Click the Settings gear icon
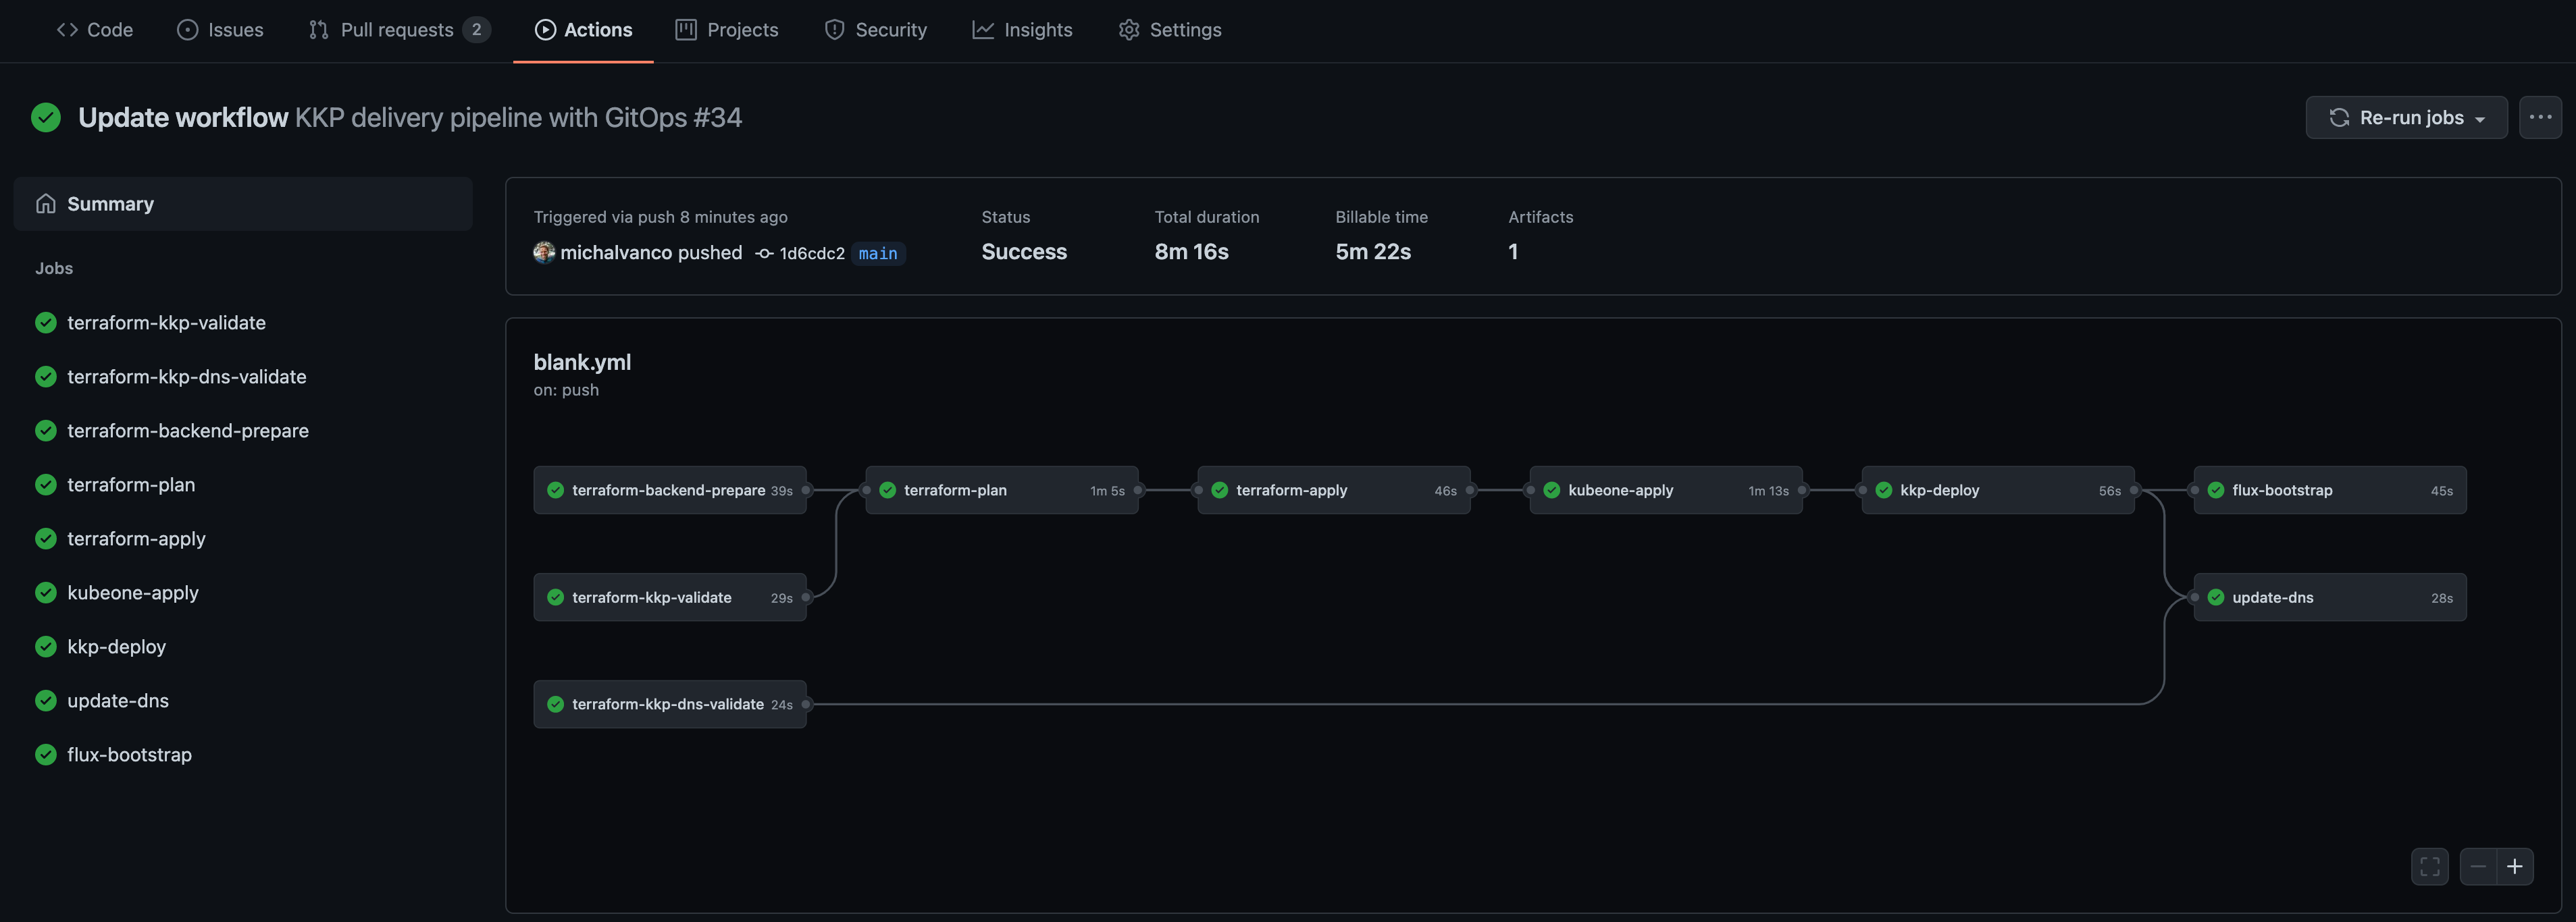Viewport: 2576px width, 922px height. click(x=1129, y=29)
